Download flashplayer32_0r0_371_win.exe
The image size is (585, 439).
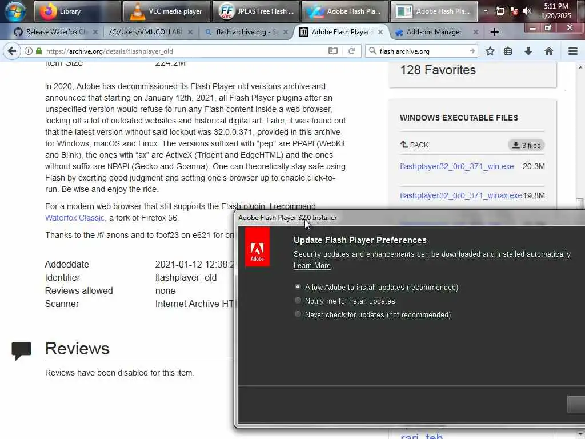pos(456,166)
